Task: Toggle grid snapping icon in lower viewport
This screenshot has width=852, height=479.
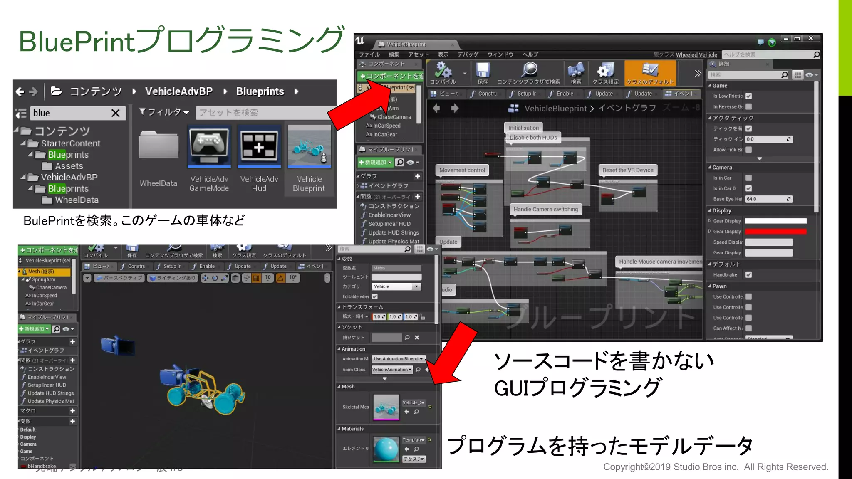Action: coord(256,278)
